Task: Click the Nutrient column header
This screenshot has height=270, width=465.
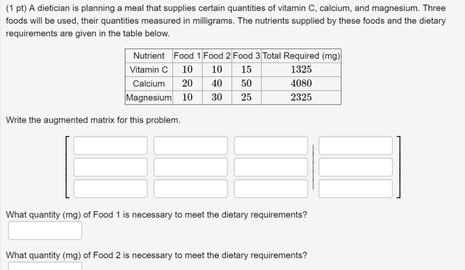Action: point(148,56)
